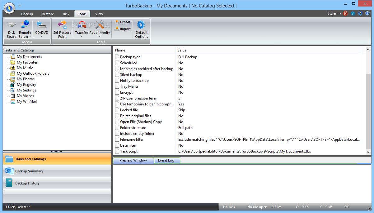The width and height of the screenshot is (374, 213).
Task: Open the Disk Space tool
Action: (x=12, y=30)
